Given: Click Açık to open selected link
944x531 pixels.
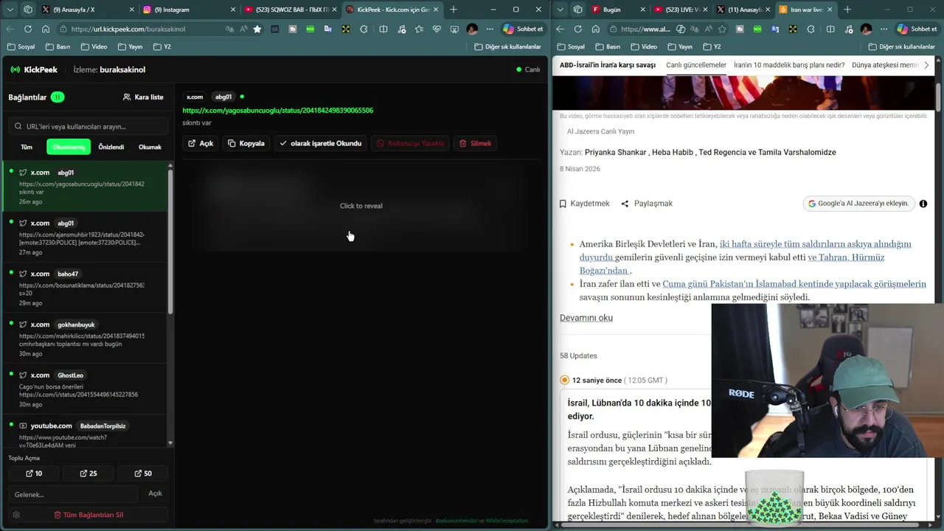Looking at the screenshot, I should click(201, 143).
